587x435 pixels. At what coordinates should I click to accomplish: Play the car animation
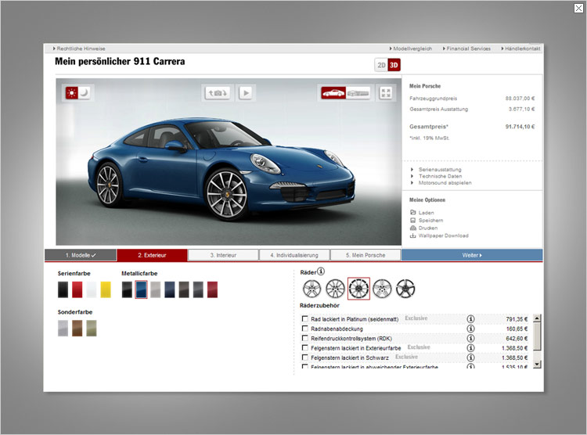pyautogui.click(x=246, y=93)
